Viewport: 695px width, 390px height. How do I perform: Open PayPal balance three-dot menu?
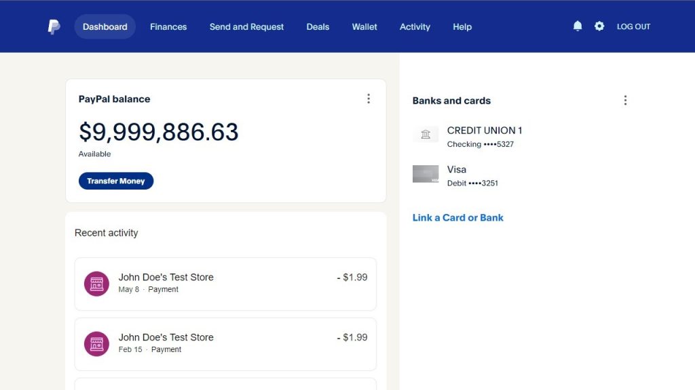pyautogui.click(x=369, y=99)
